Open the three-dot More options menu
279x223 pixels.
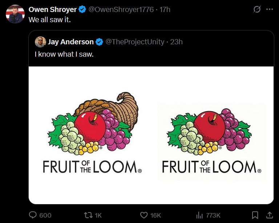pos(269,9)
